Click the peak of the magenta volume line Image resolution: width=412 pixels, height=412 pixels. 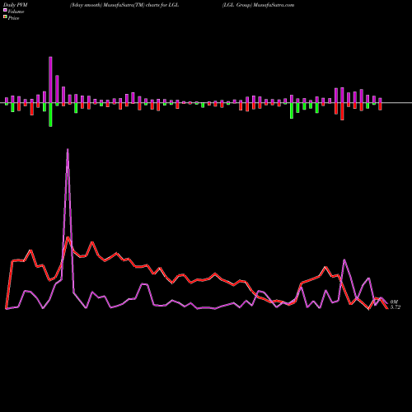68,150
